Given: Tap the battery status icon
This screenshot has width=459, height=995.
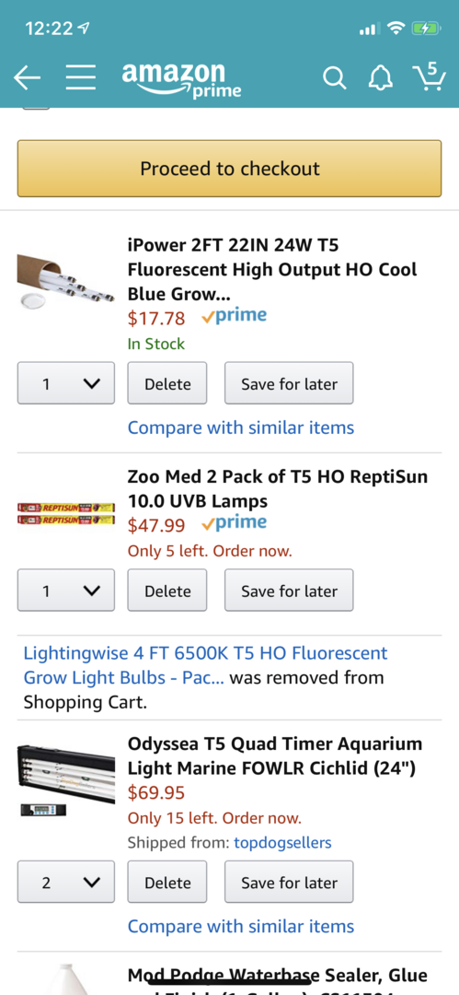Looking at the screenshot, I should click(423, 29).
